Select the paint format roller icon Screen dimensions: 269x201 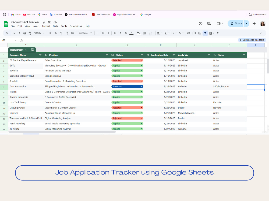pos(30,33)
